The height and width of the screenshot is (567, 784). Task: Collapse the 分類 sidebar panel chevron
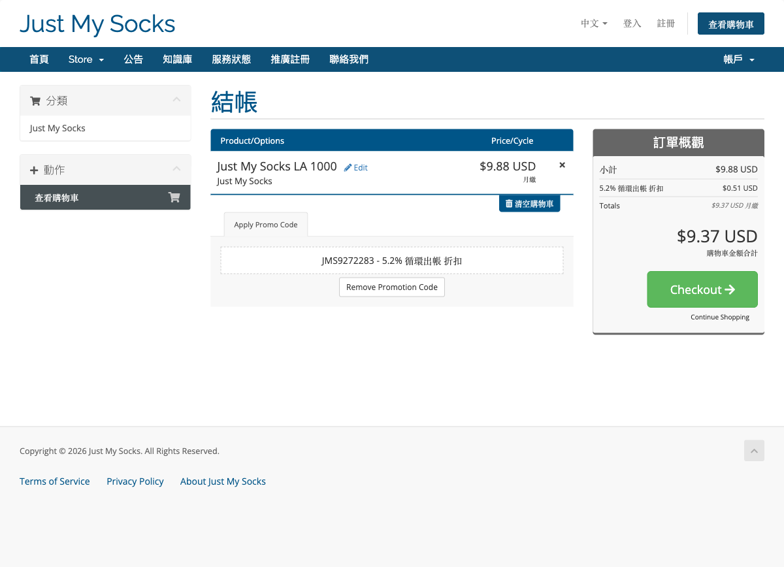tap(176, 100)
